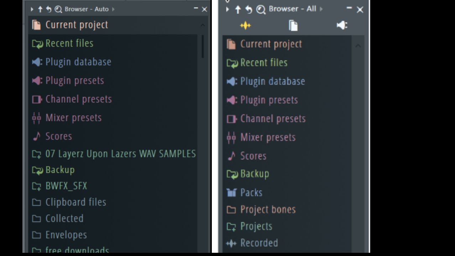455x256 pixels.
Task: Click the Scores note icon
Action: pyautogui.click(x=37, y=136)
